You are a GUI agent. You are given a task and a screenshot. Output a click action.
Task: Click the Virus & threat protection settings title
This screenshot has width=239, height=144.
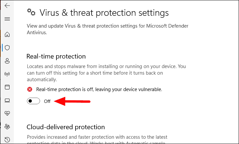[104, 13]
